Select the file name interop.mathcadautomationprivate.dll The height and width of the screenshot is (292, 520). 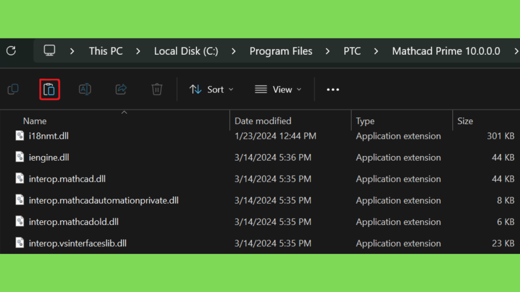pos(104,200)
